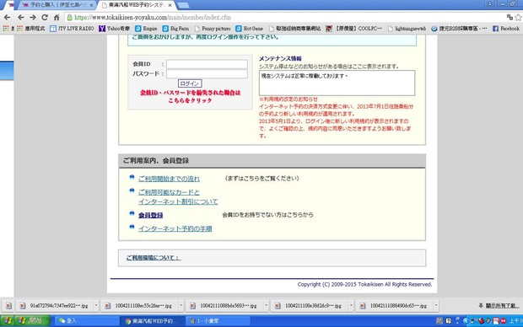Viewport: 523px width, 327px height.
Task: Expand options for 91a672794c7347ee922 download
Action: pos(96,306)
